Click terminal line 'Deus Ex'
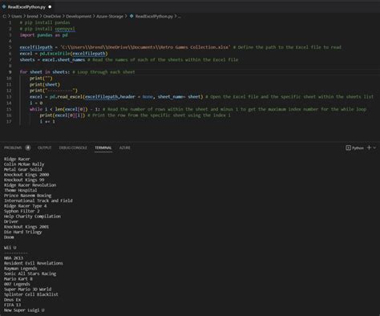This screenshot has width=380, height=316. [12, 300]
